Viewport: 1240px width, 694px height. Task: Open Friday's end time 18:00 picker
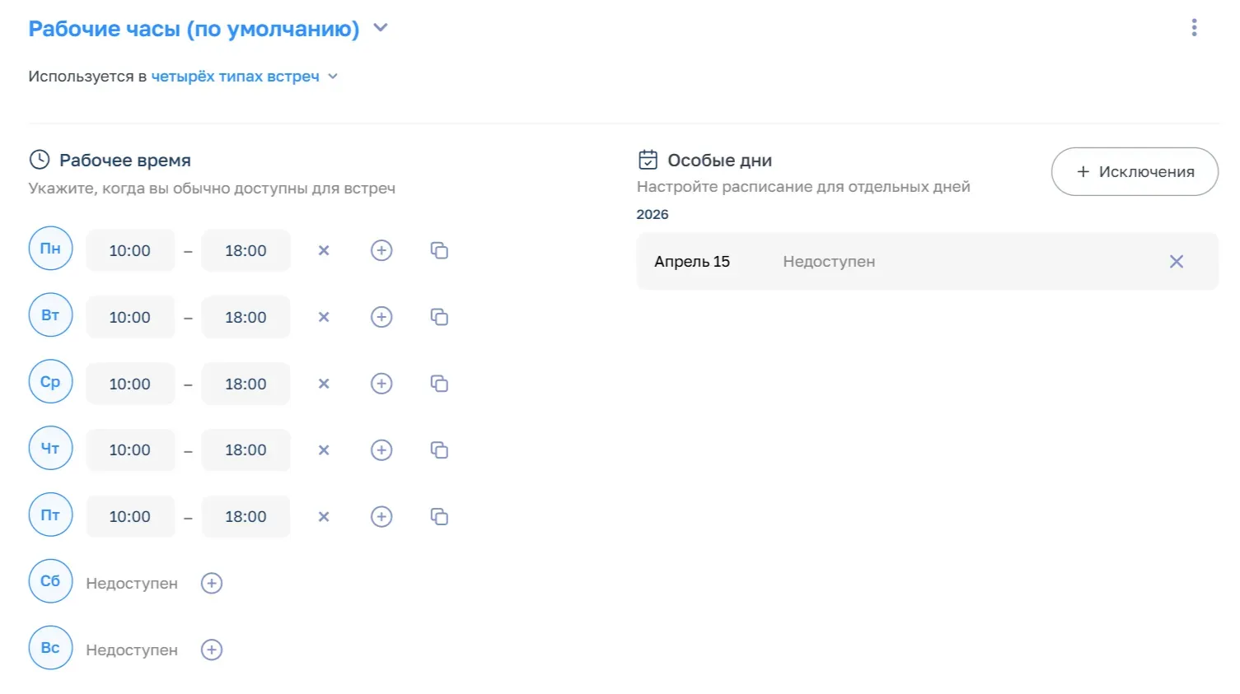[x=246, y=517]
